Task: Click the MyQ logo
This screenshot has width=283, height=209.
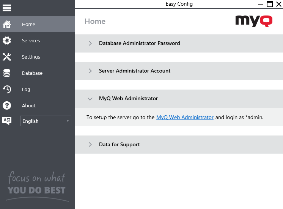Action: pos(254,20)
